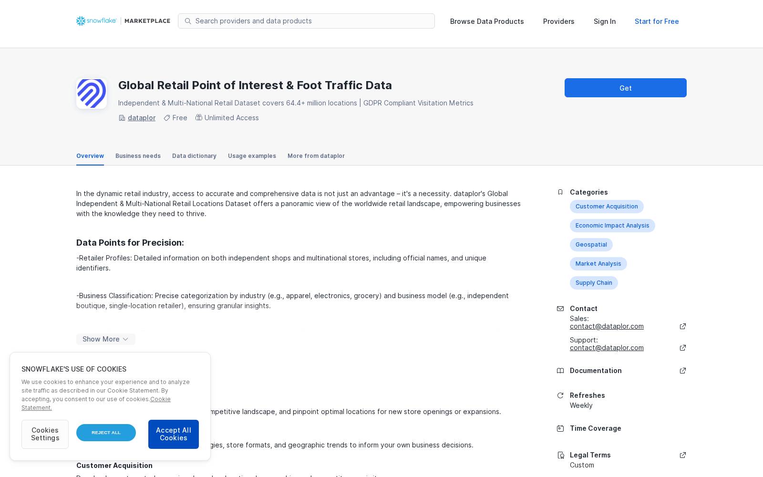Open the Business needs tab

138,156
